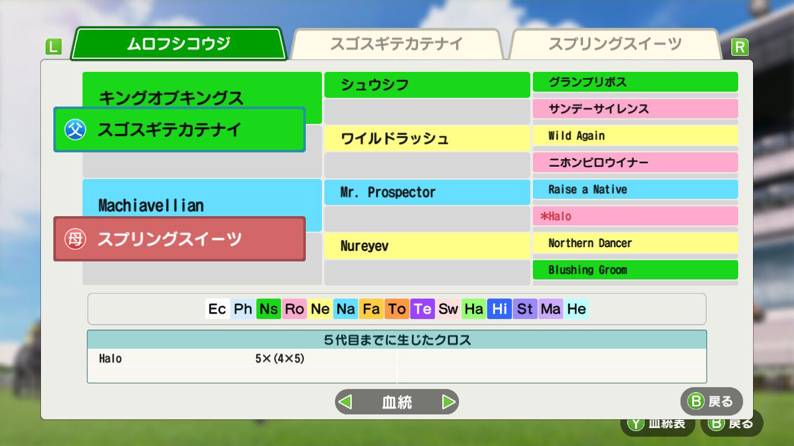794x446 pixels.
Task: Click the left arrow beside 血統
Action: [x=346, y=402]
